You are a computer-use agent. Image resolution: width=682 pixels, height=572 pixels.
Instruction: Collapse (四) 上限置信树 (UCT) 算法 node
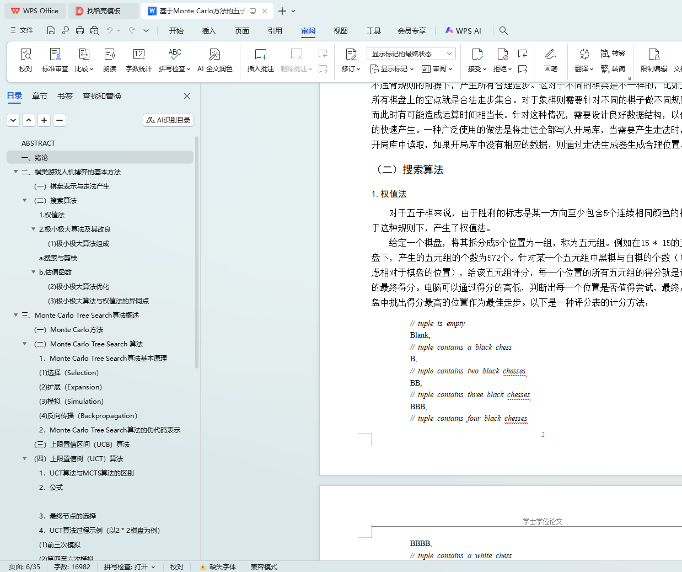click(24, 458)
